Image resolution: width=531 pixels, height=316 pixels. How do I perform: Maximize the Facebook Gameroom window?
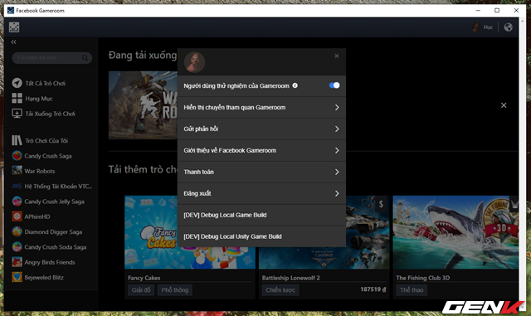pyautogui.click(x=497, y=11)
